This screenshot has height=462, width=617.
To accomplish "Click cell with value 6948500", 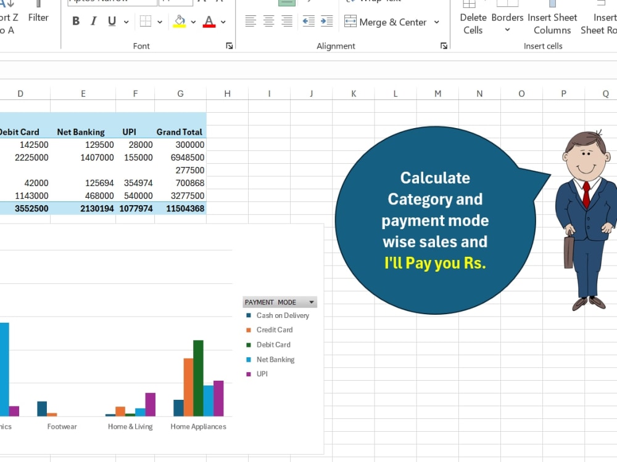I will pyautogui.click(x=180, y=158).
